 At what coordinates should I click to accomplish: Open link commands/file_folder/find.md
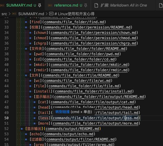74,22
